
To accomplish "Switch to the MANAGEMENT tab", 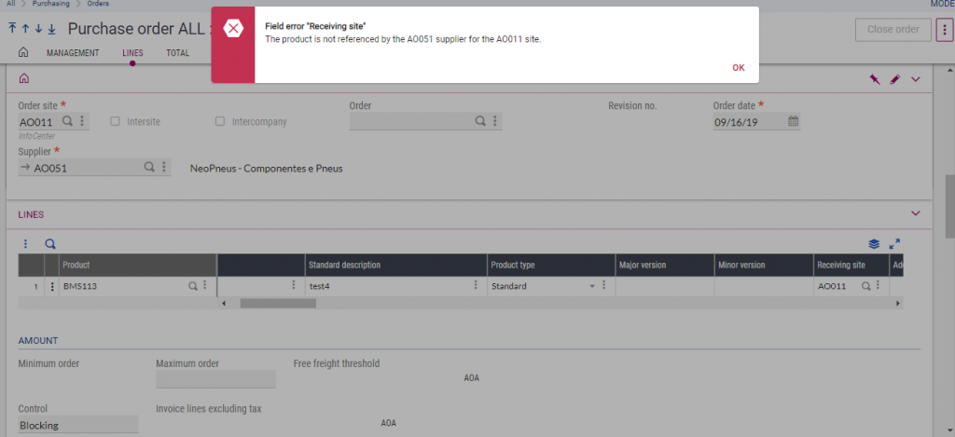I will coord(73,53).
